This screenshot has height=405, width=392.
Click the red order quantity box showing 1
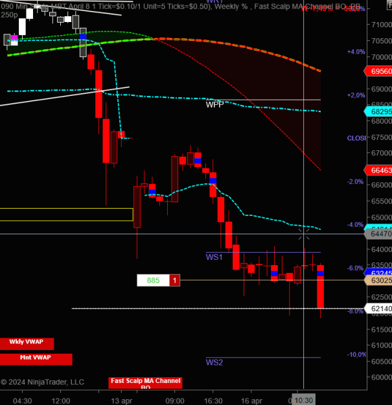pyautogui.click(x=174, y=280)
